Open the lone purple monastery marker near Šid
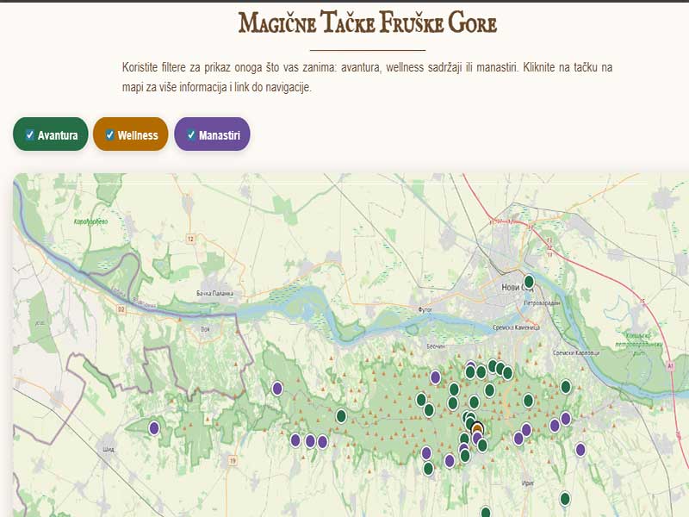This screenshot has height=517, width=689. (x=153, y=428)
